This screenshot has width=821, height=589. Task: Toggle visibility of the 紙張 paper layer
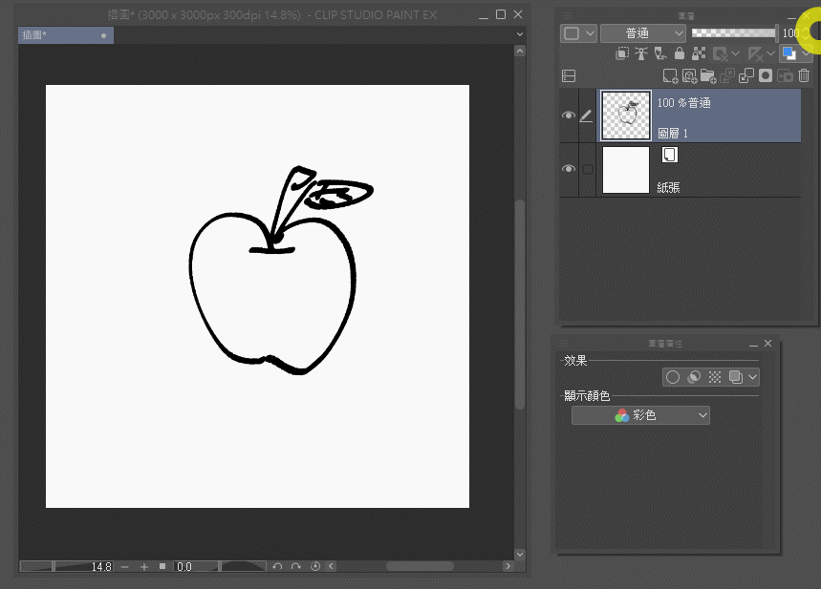[x=569, y=169]
